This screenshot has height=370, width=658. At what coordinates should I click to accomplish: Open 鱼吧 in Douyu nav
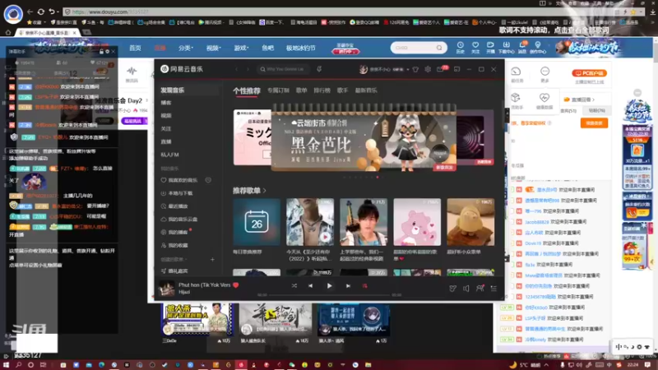click(268, 49)
